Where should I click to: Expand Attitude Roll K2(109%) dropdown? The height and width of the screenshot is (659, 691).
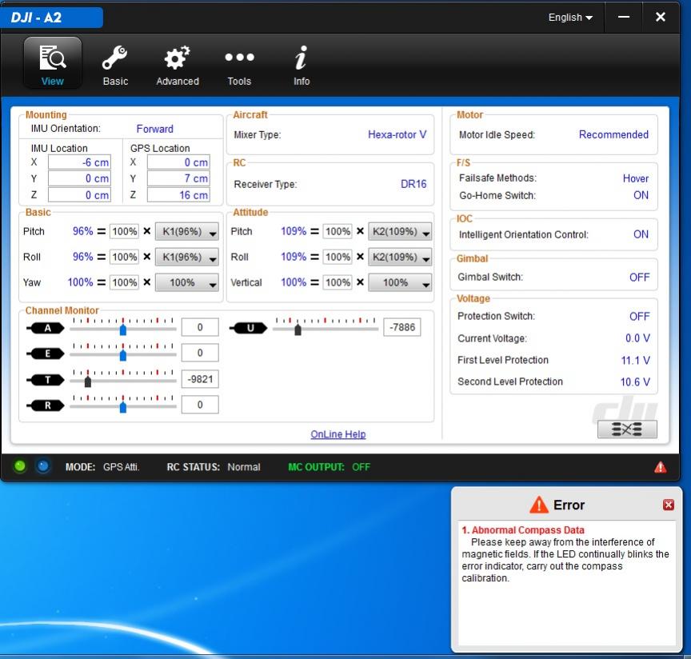point(400,257)
